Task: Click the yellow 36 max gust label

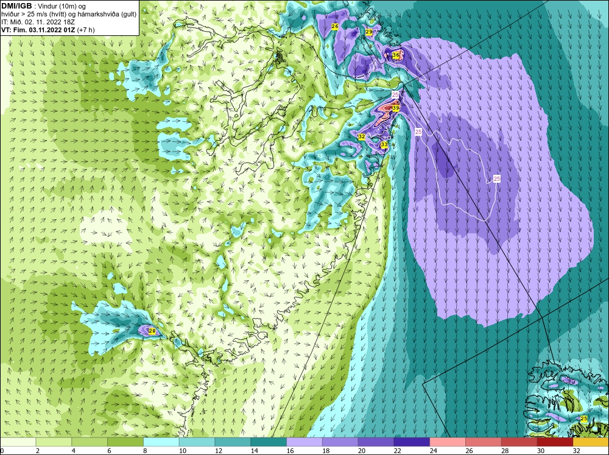Action: (396, 55)
